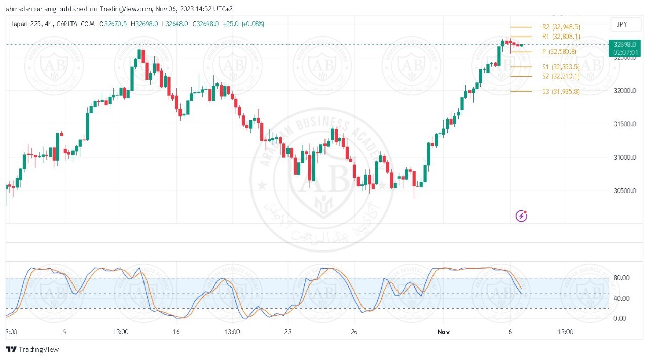Click the 32000.0 price axis label

click(x=624, y=91)
